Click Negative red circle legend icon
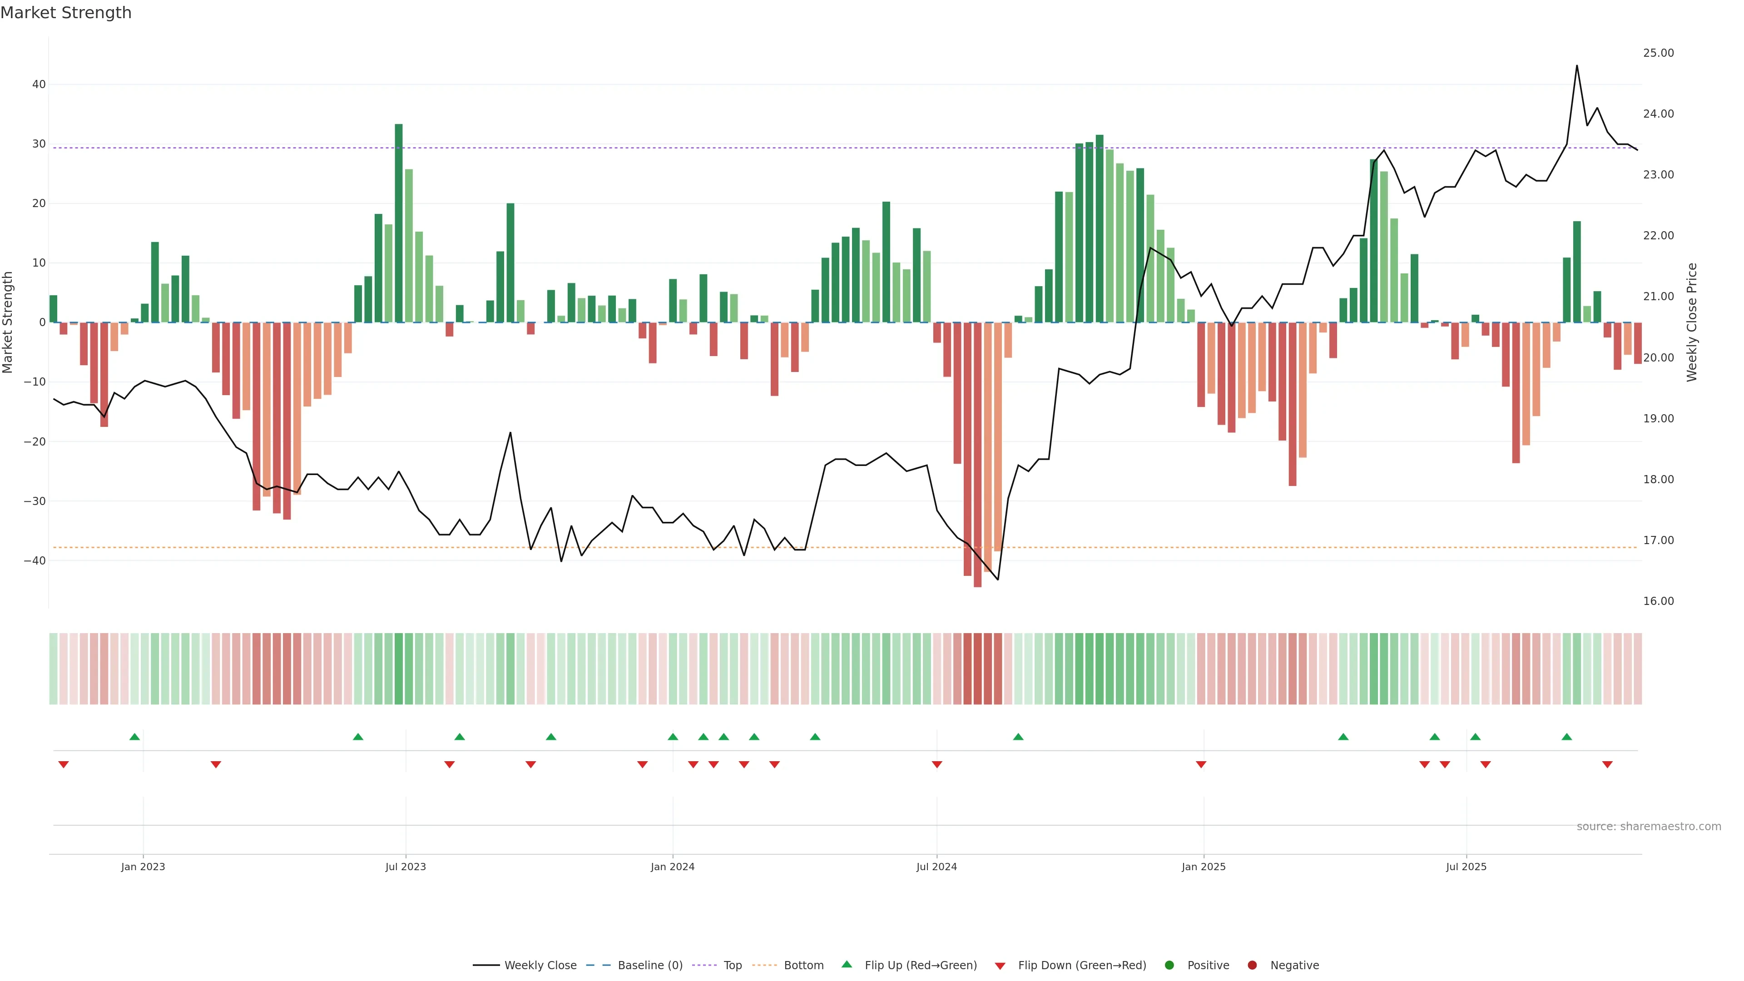Viewport: 1744px width, 981px height. pos(1252,966)
